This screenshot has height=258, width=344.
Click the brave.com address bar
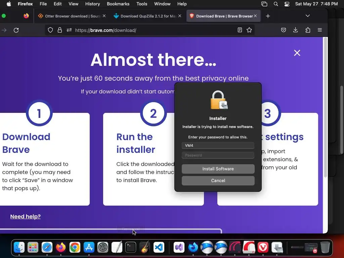click(149, 30)
